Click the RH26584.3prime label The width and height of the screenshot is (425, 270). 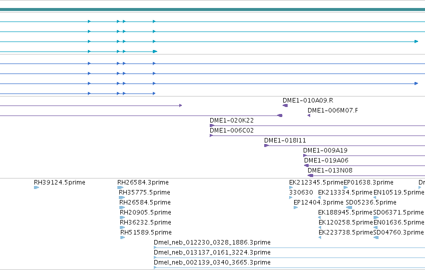(143, 182)
